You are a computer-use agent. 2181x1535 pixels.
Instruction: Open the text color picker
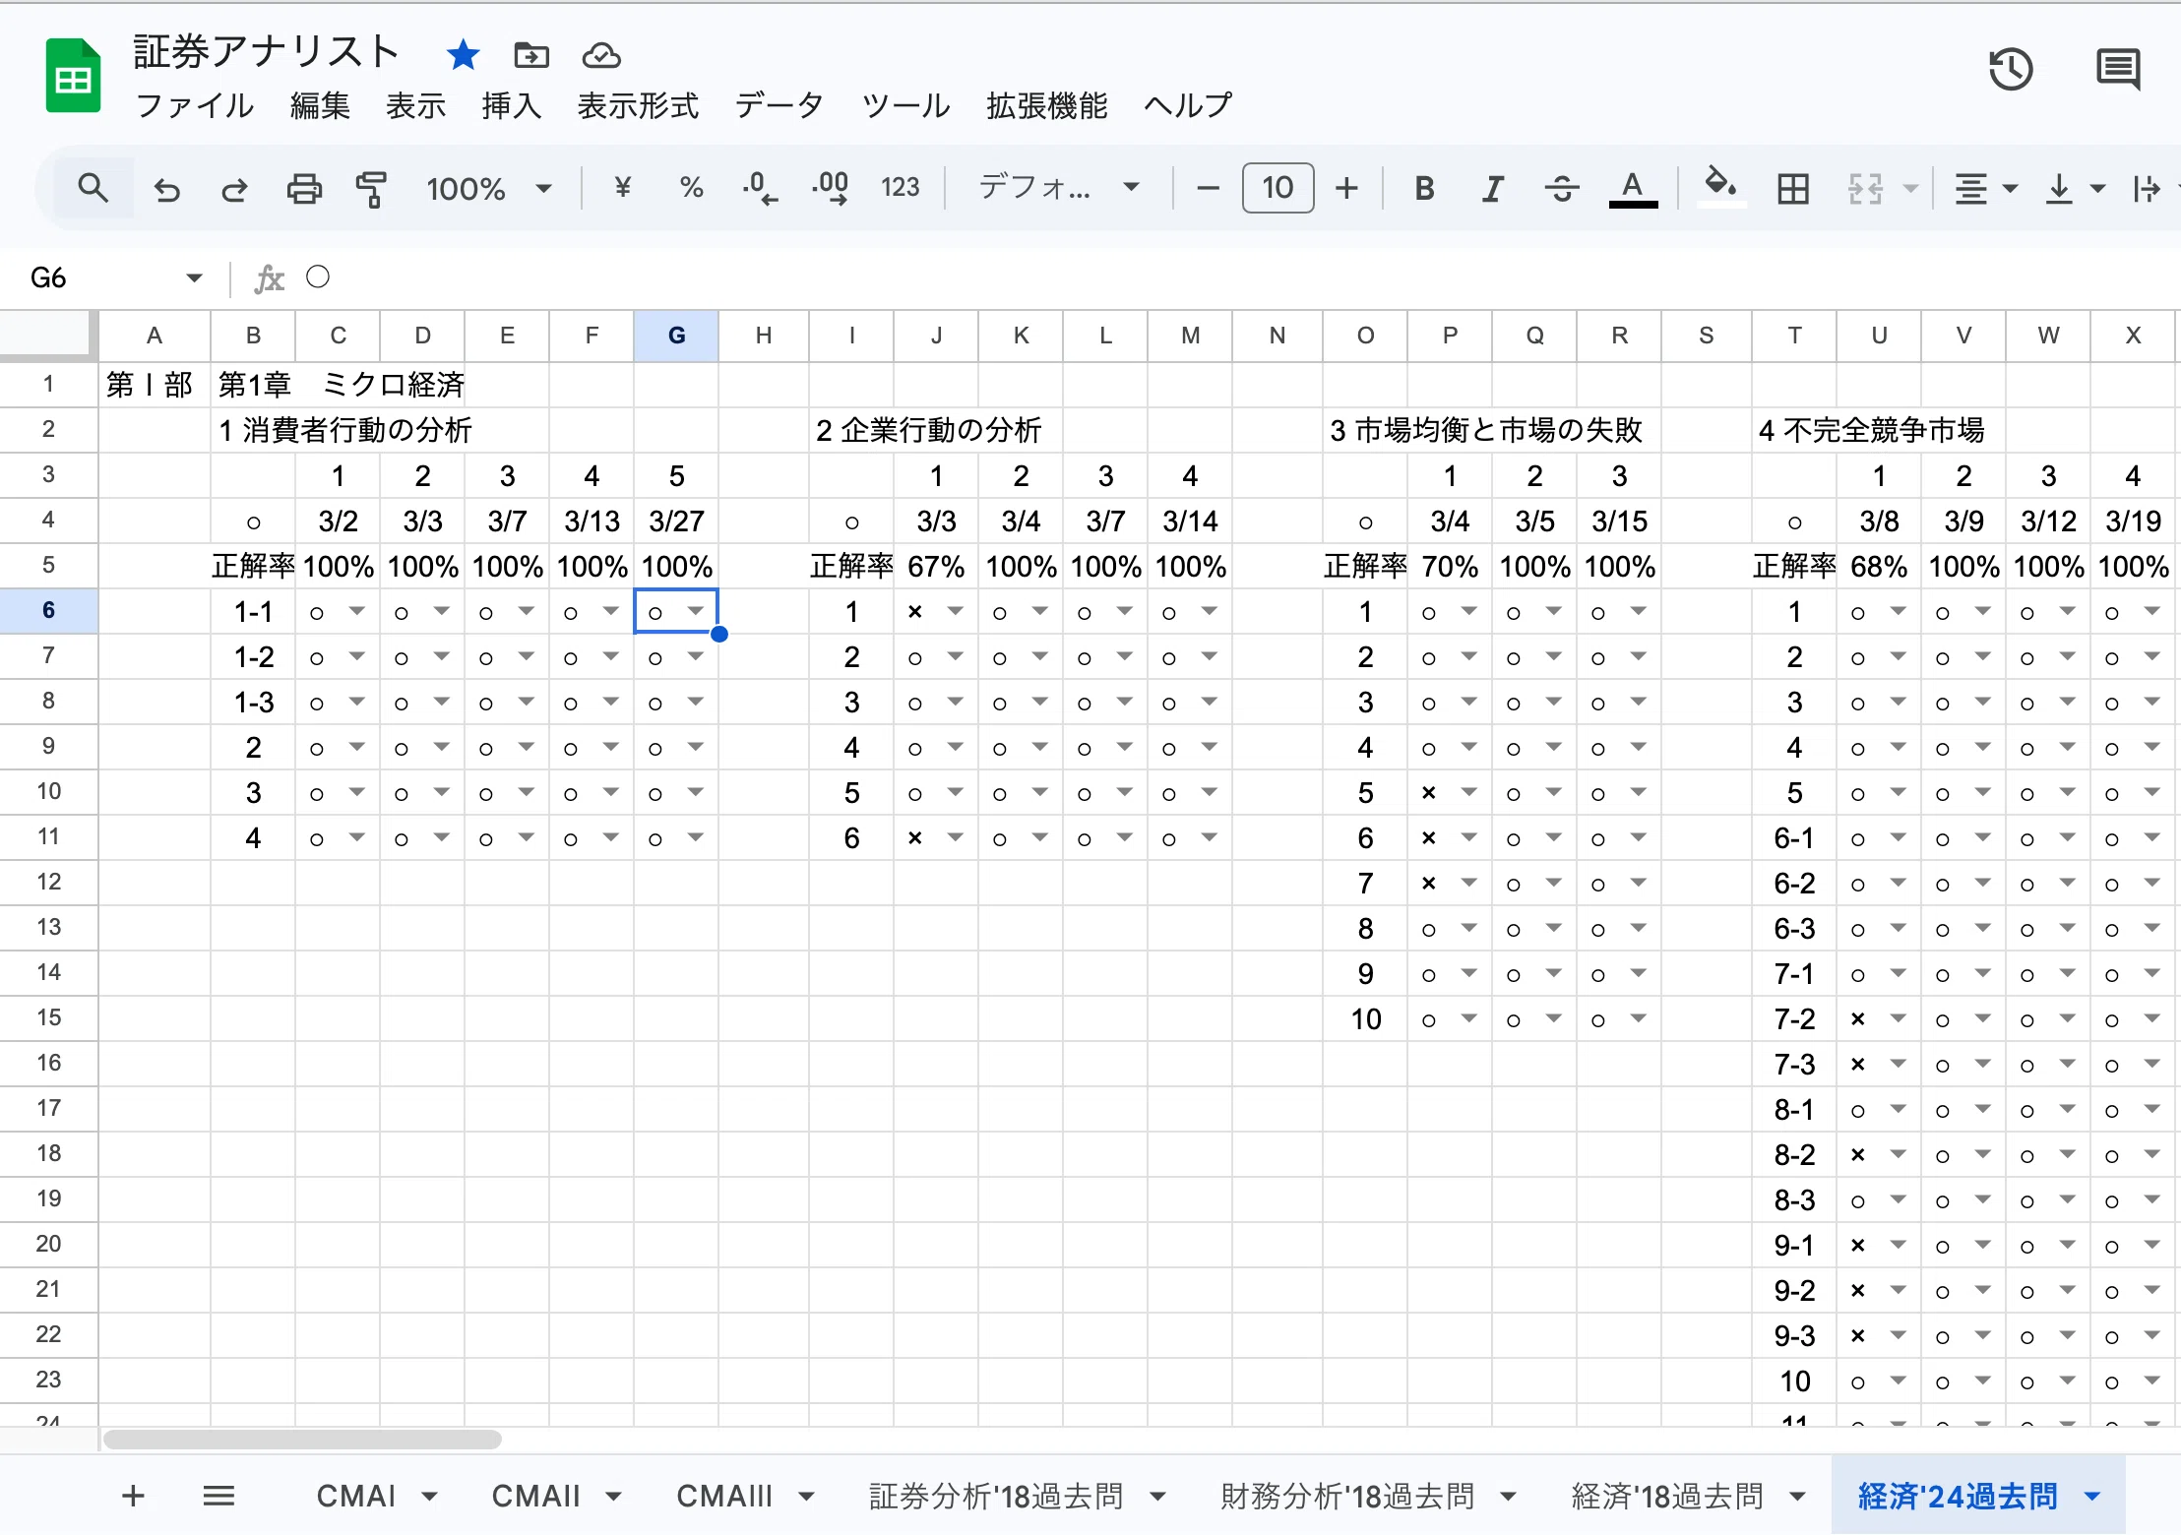point(1633,188)
